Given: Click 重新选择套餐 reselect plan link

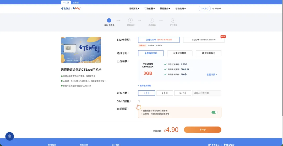Looking at the screenshot, I should (x=145, y=86).
